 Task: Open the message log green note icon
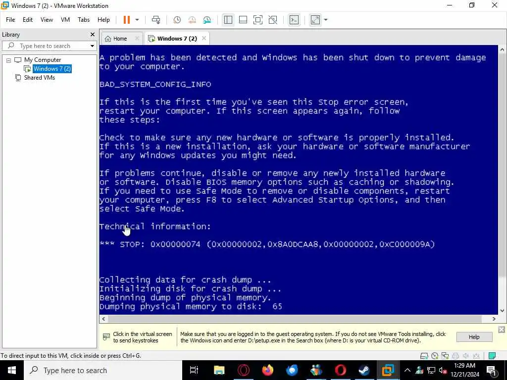tap(492, 356)
